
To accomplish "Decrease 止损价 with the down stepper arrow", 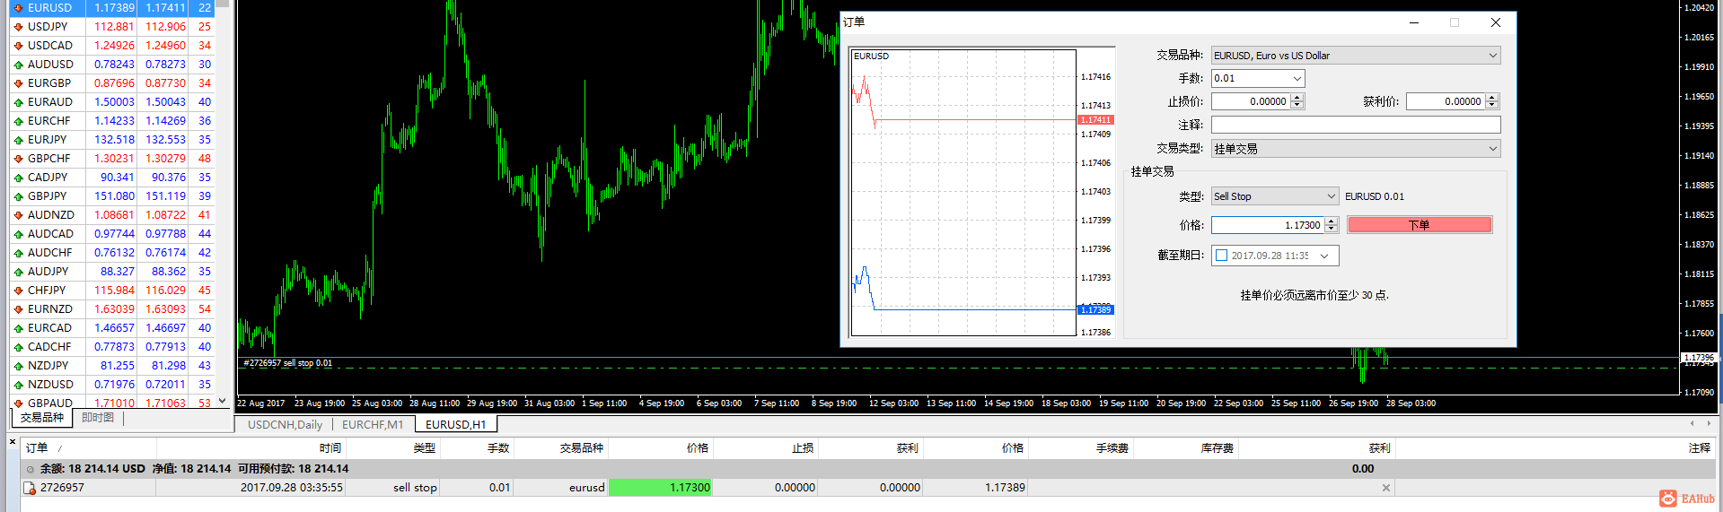I will coord(1297,106).
